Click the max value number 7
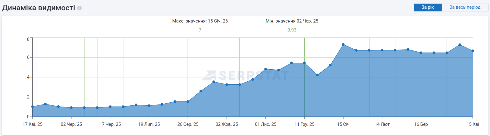 coord(200,30)
